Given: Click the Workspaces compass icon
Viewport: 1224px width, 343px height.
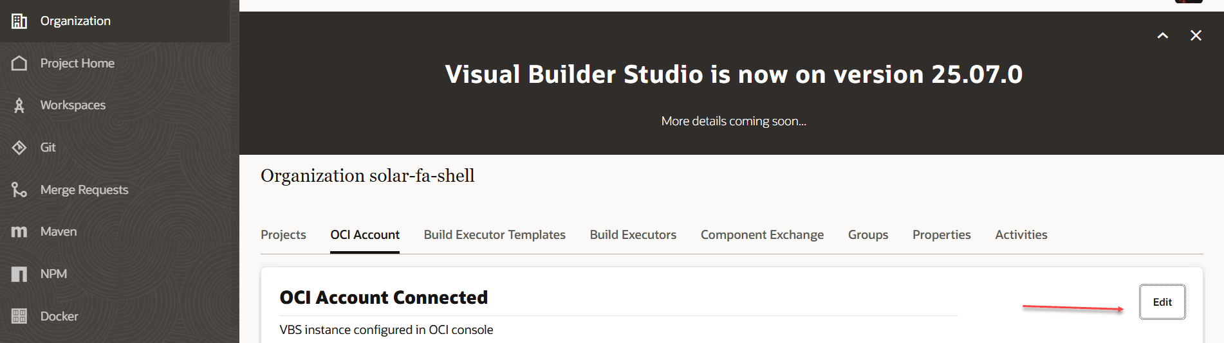Looking at the screenshot, I should [19, 105].
